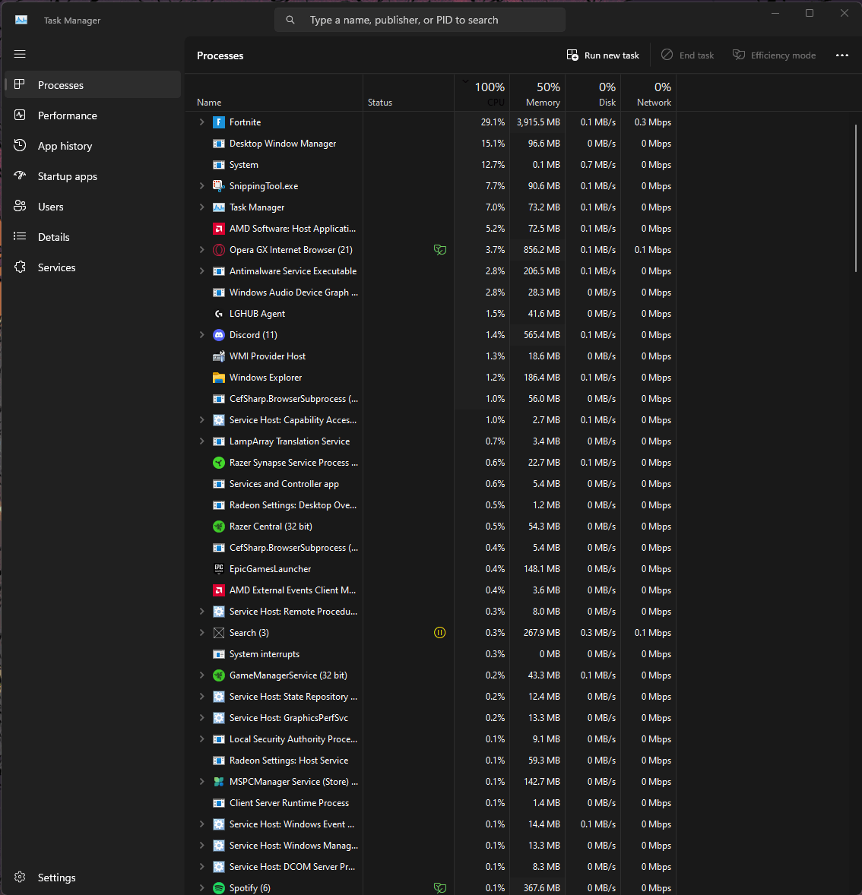Expand LampArray Translation Service

[x=201, y=441]
